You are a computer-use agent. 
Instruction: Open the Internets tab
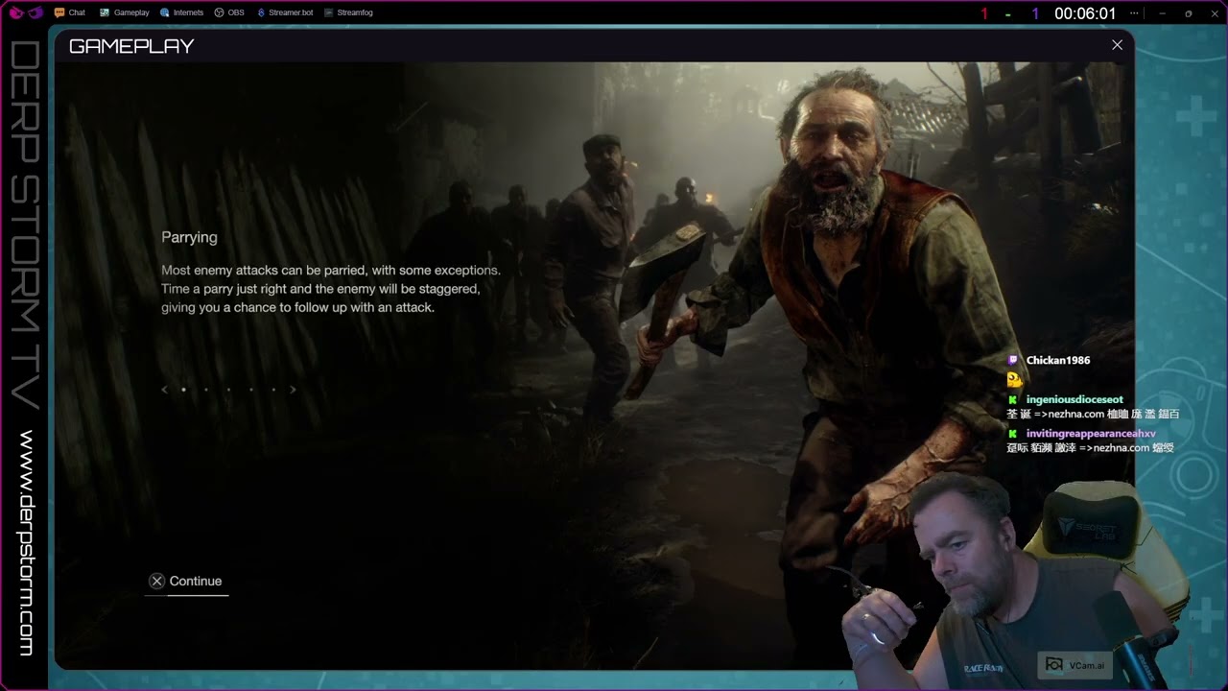[x=181, y=12]
